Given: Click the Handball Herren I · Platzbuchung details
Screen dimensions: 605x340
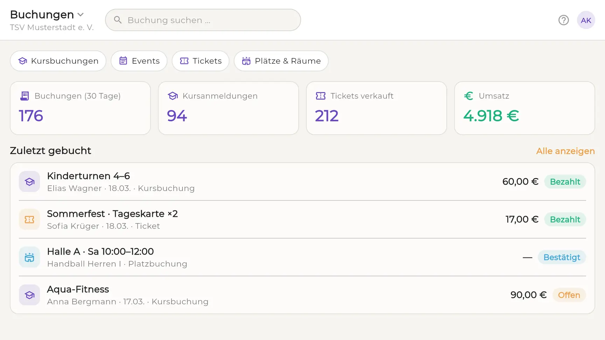Looking at the screenshot, I should coord(117,264).
